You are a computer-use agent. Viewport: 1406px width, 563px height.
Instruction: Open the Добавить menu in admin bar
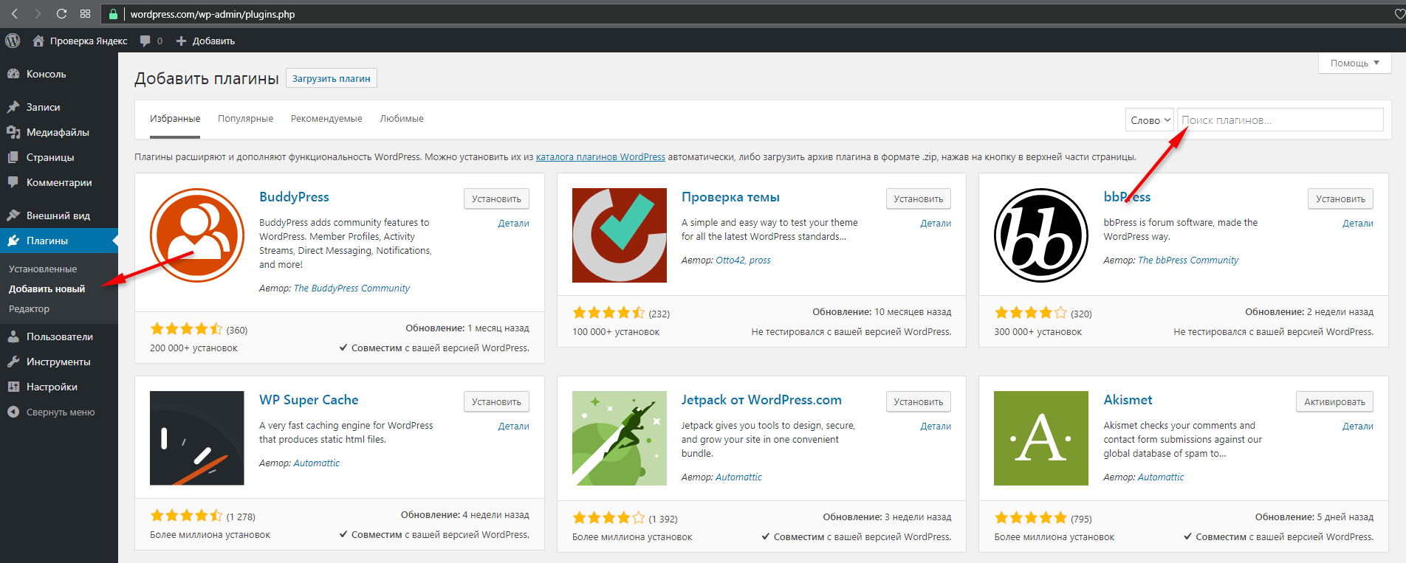pyautogui.click(x=205, y=41)
